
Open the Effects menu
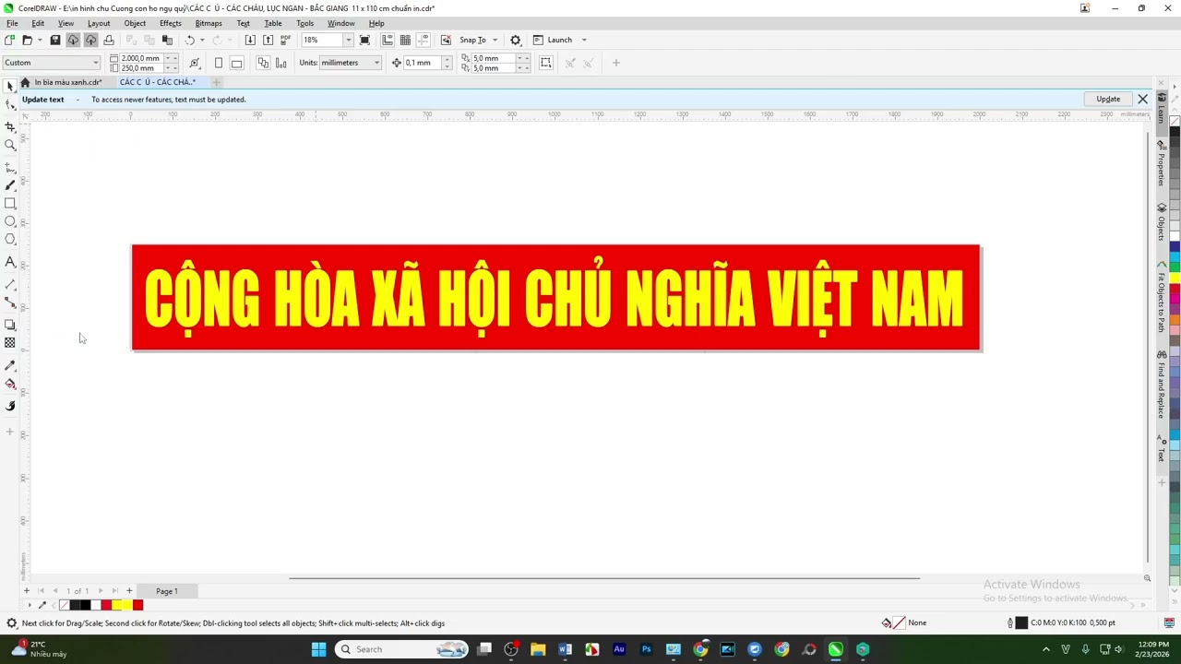(x=171, y=23)
